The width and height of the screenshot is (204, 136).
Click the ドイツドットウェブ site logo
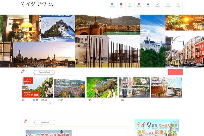(x=37, y=4)
